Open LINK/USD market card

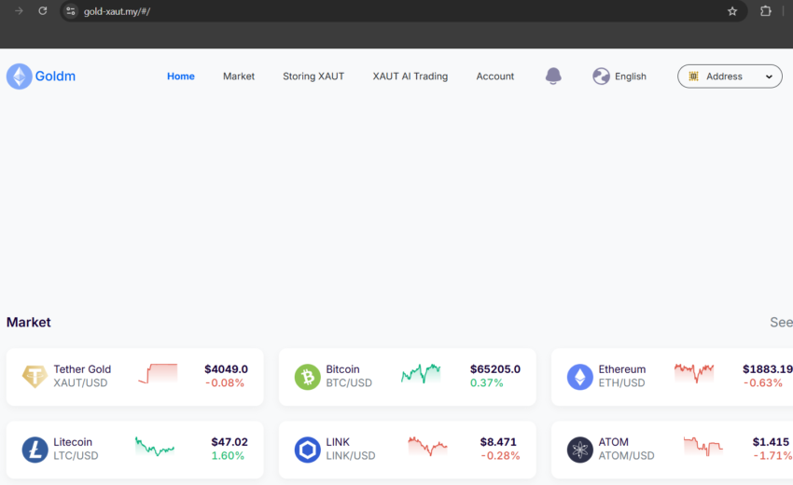(x=408, y=450)
